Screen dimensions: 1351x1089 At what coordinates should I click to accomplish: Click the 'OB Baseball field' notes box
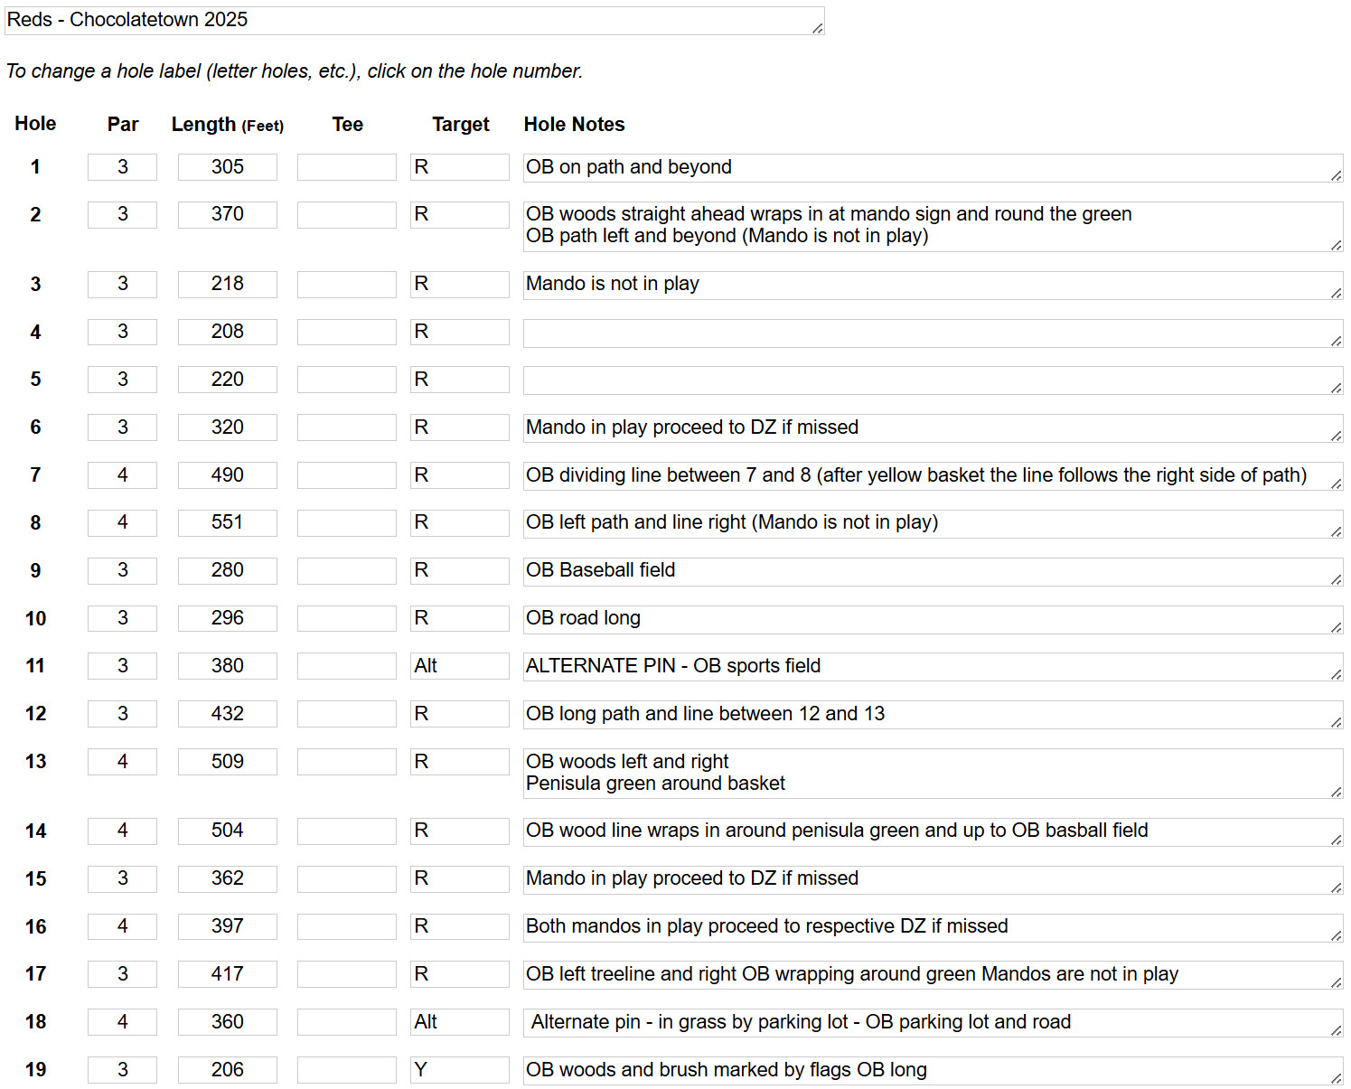(933, 572)
